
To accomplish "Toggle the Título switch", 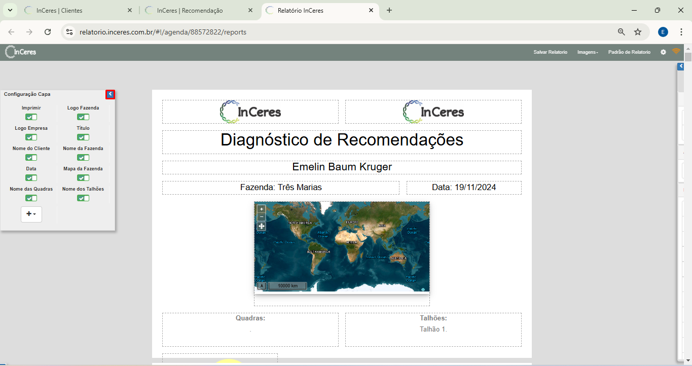I will click(83, 137).
